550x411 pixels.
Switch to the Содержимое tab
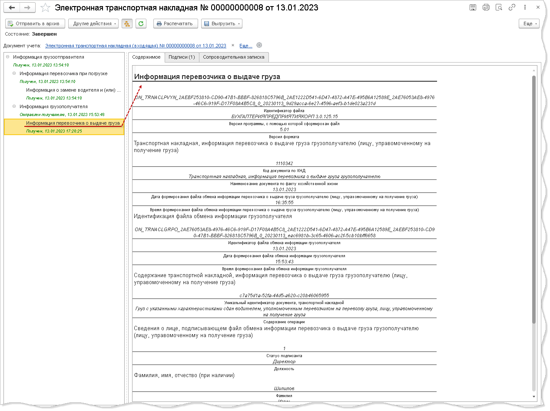click(146, 57)
